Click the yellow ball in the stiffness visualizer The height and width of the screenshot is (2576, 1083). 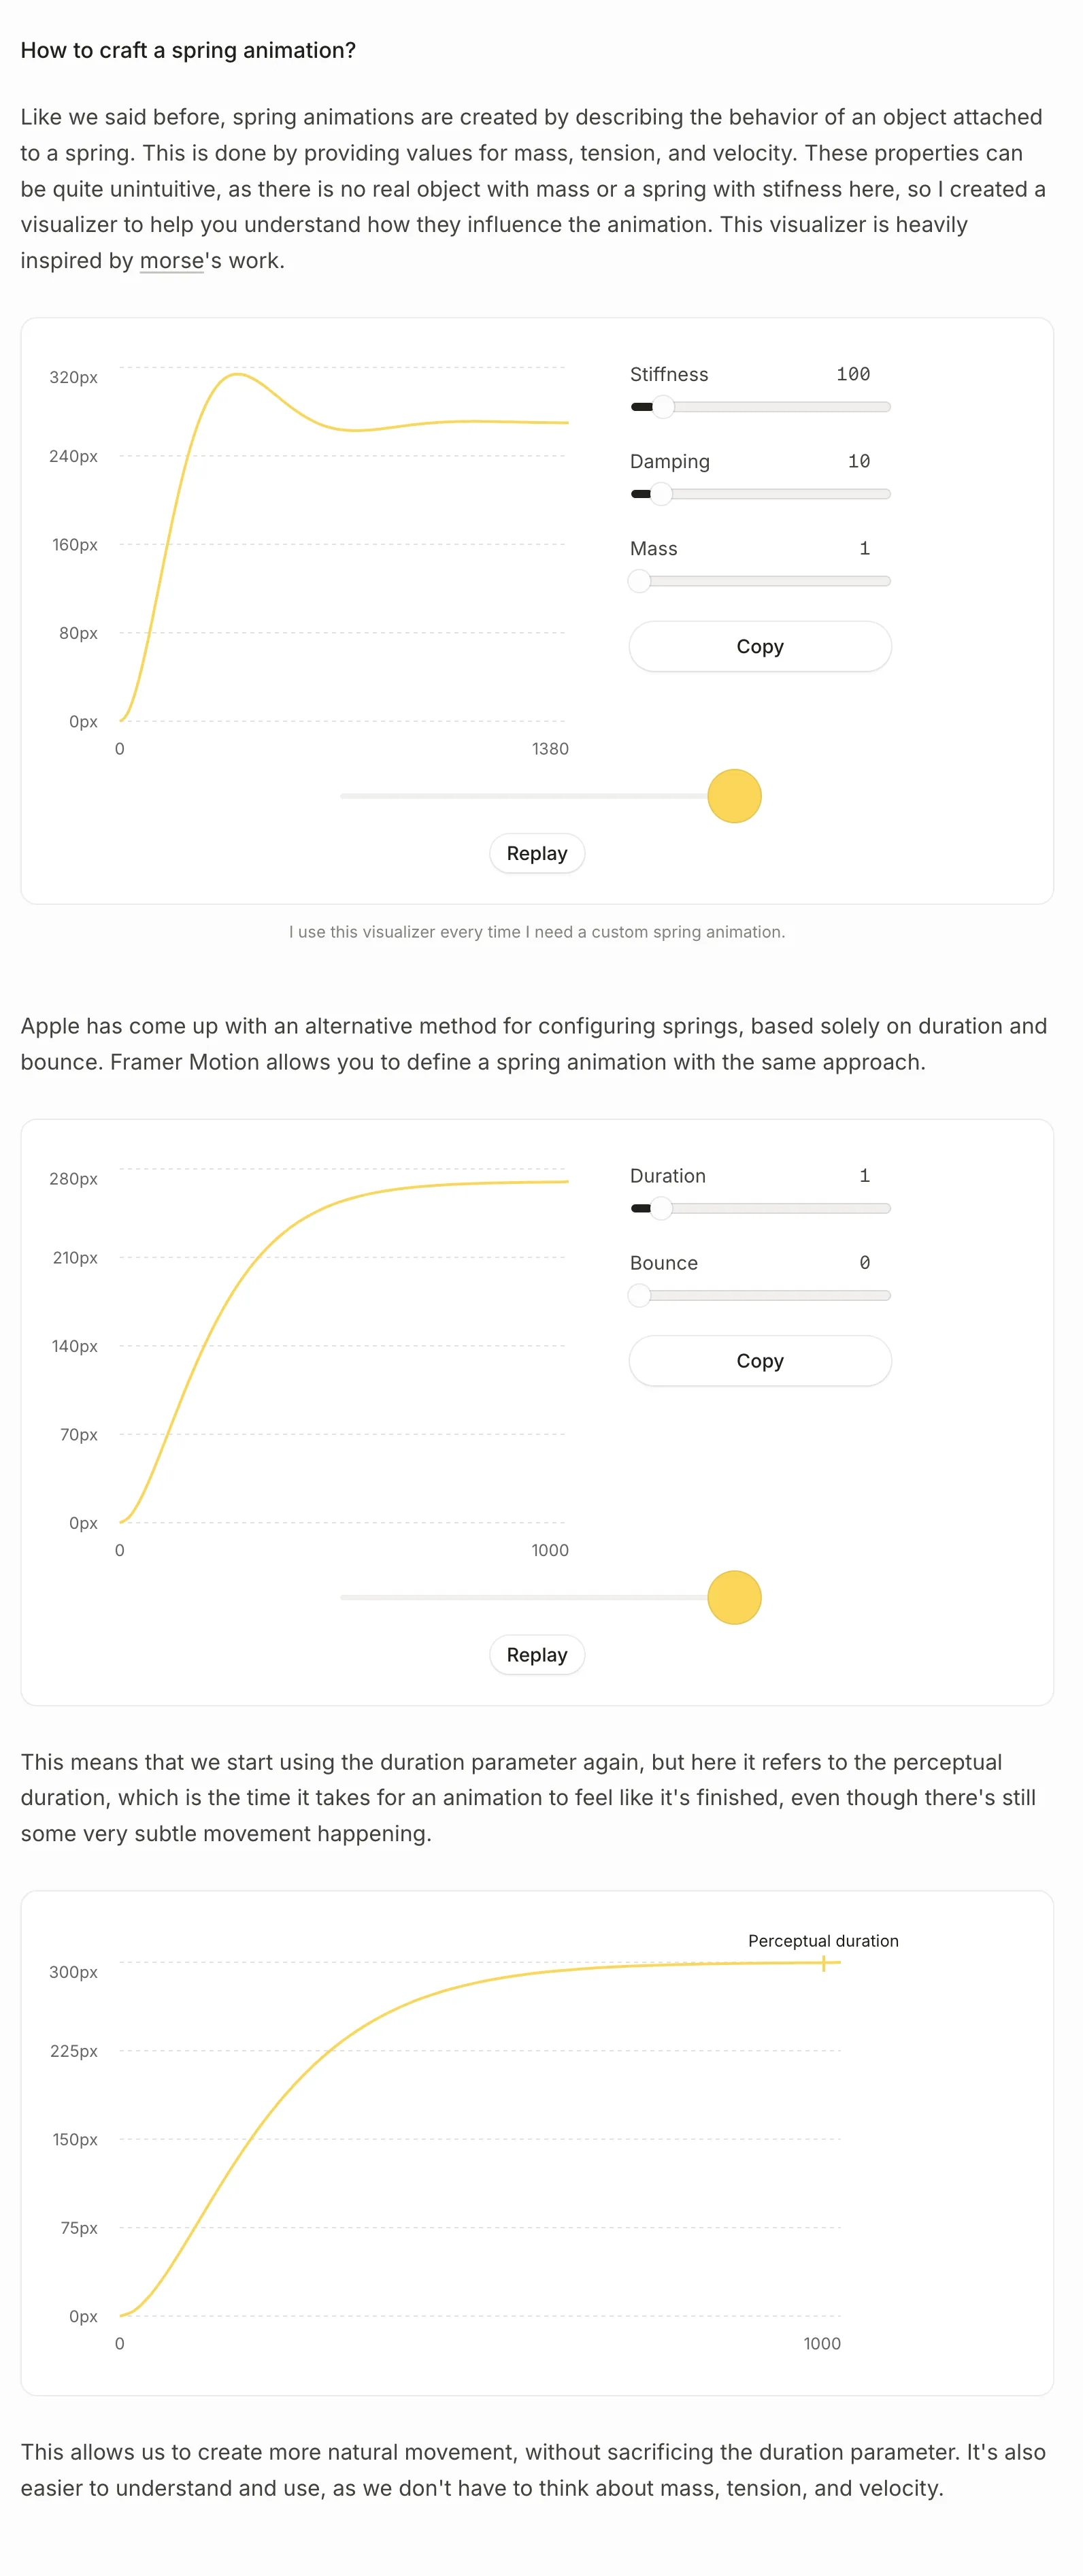(734, 796)
